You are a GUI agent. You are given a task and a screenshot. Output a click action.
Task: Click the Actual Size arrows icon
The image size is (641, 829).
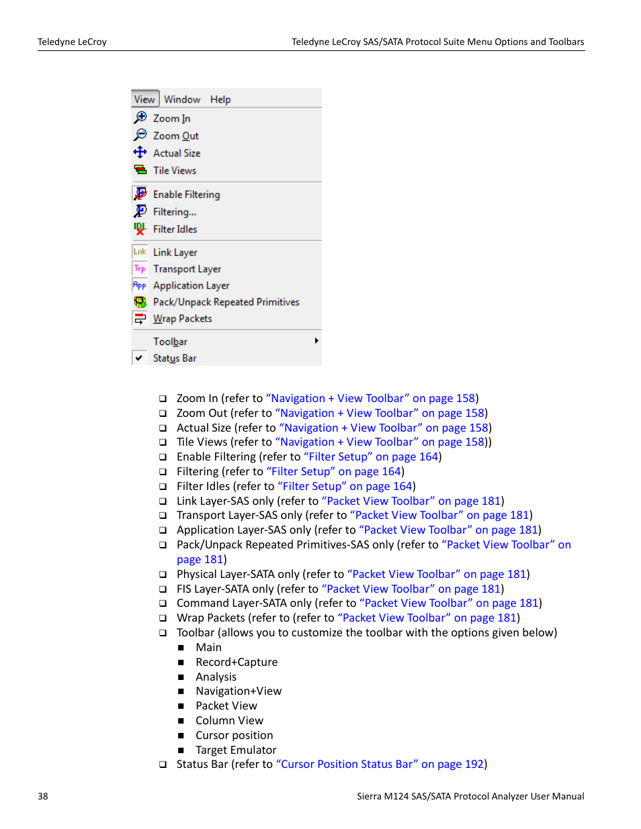coord(140,152)
